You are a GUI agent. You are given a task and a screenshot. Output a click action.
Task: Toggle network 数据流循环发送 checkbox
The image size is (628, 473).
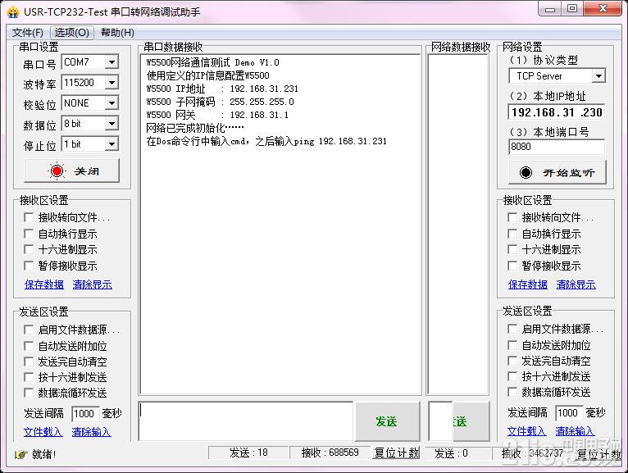click(x=512, y=392)
